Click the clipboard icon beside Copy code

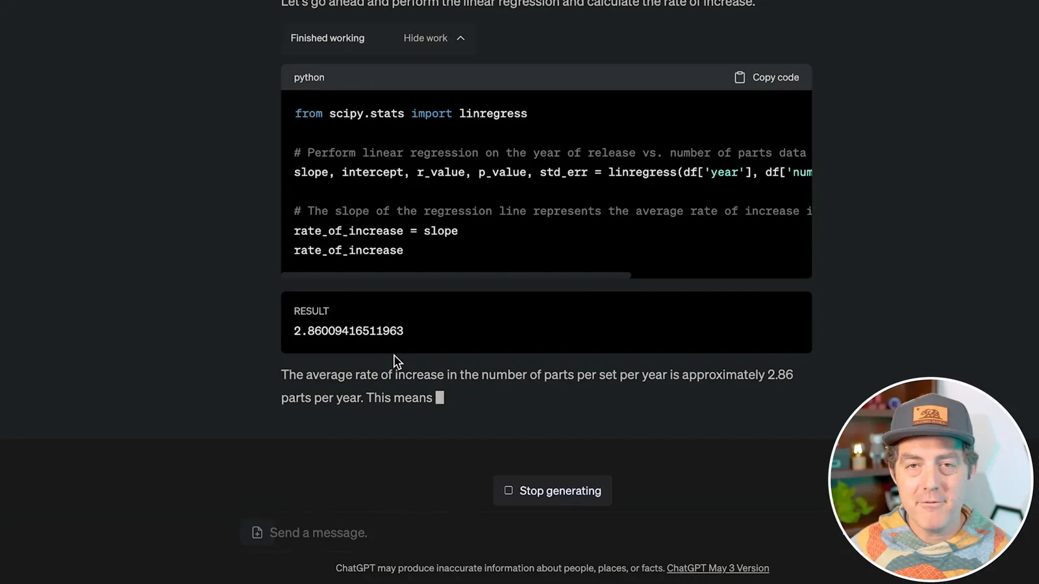coord(740,77)
